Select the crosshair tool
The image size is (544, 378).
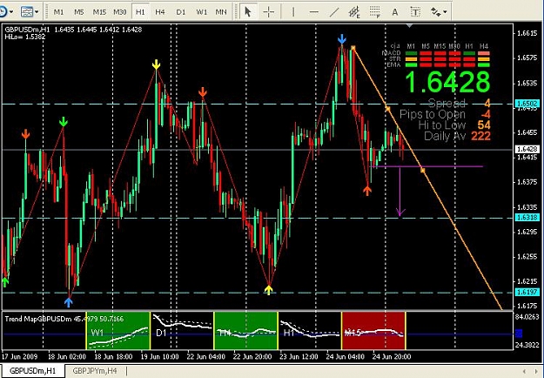tap(268, 12)
